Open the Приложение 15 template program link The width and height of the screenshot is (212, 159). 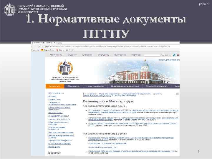107,143
